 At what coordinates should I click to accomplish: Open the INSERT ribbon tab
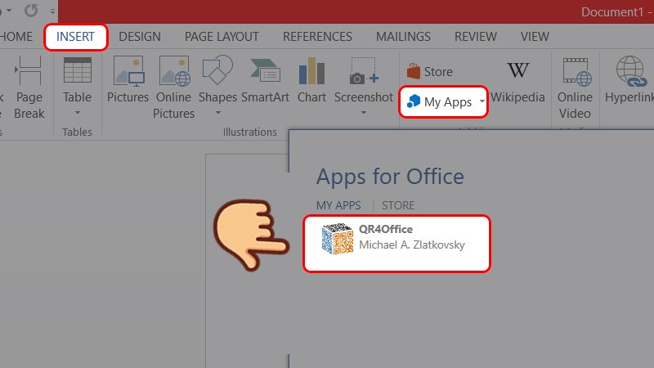75,37
